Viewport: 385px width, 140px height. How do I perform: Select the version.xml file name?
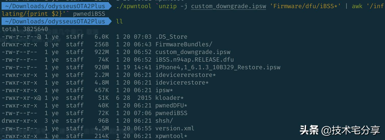(175, 128)
